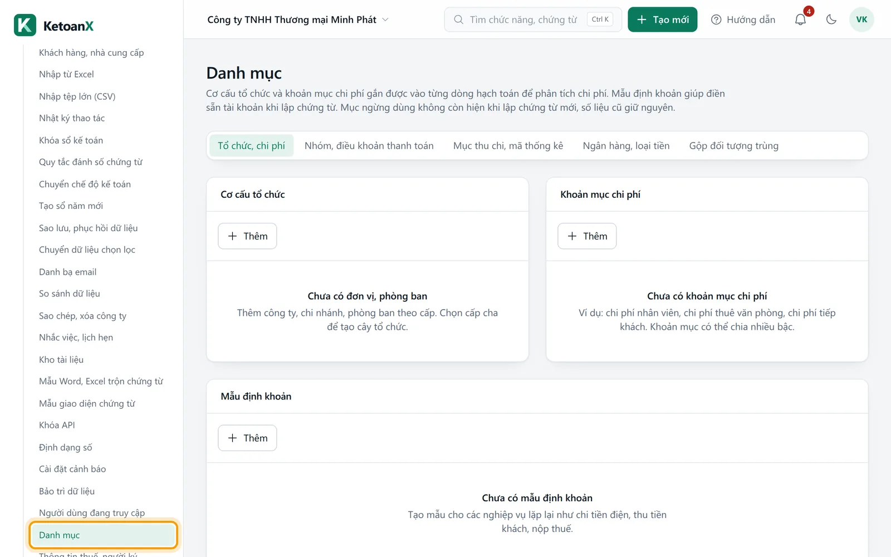Screen dimensions: 891x557
Task: Click Thêm under Cơ cấu tổ chức
Action: [247, 236]
